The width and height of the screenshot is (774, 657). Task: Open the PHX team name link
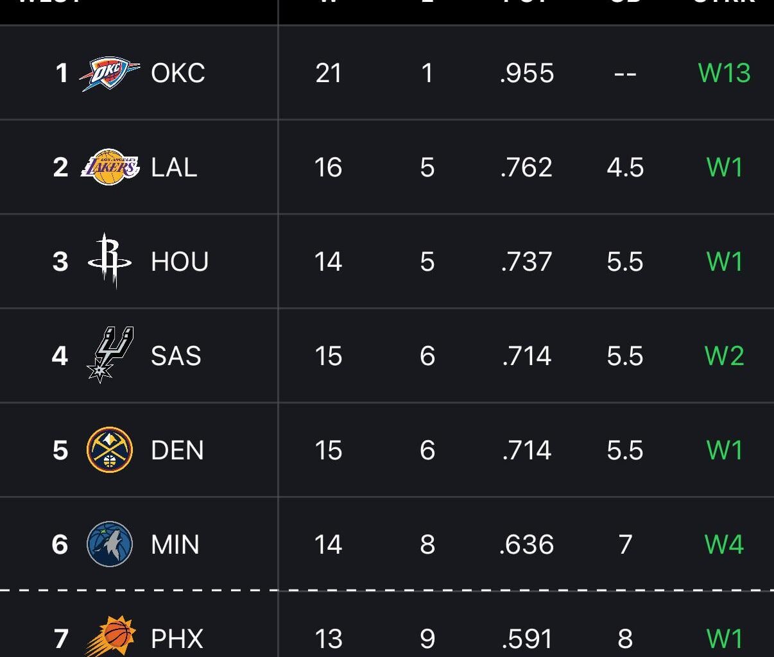[x=177, y=638]
